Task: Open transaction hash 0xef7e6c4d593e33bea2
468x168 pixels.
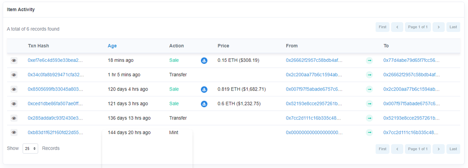Action: pos(56,61)
